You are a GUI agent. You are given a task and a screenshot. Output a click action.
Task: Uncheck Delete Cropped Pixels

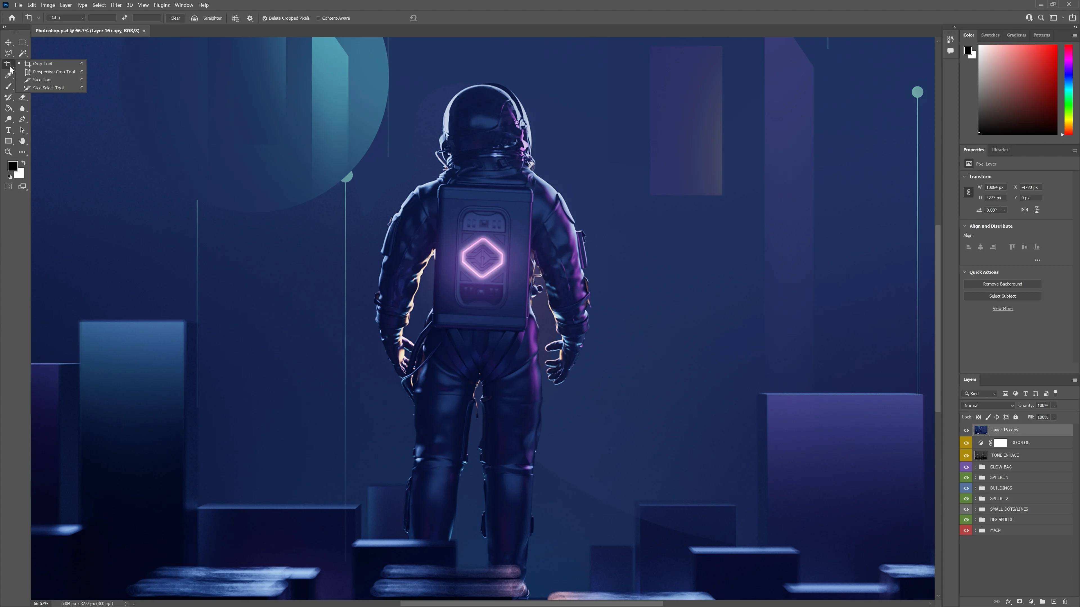[265, 19]
